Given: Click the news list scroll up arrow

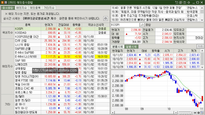Looking at the screenshot, I should 202,8.
